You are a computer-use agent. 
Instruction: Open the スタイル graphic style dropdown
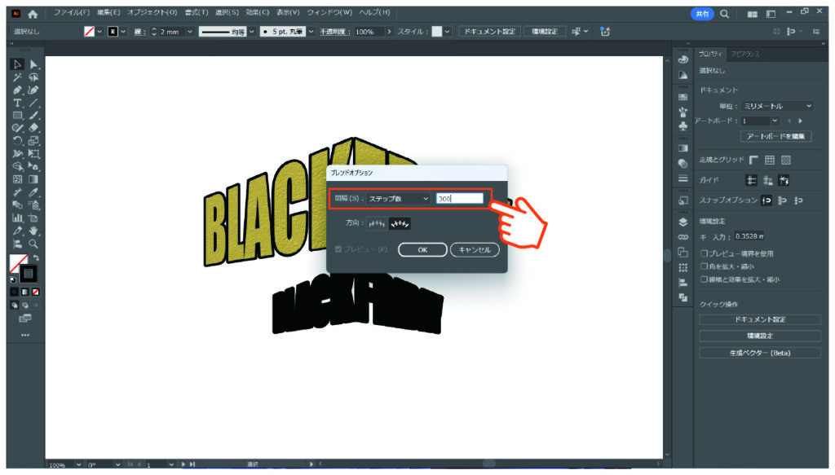(x=447, y=32)
